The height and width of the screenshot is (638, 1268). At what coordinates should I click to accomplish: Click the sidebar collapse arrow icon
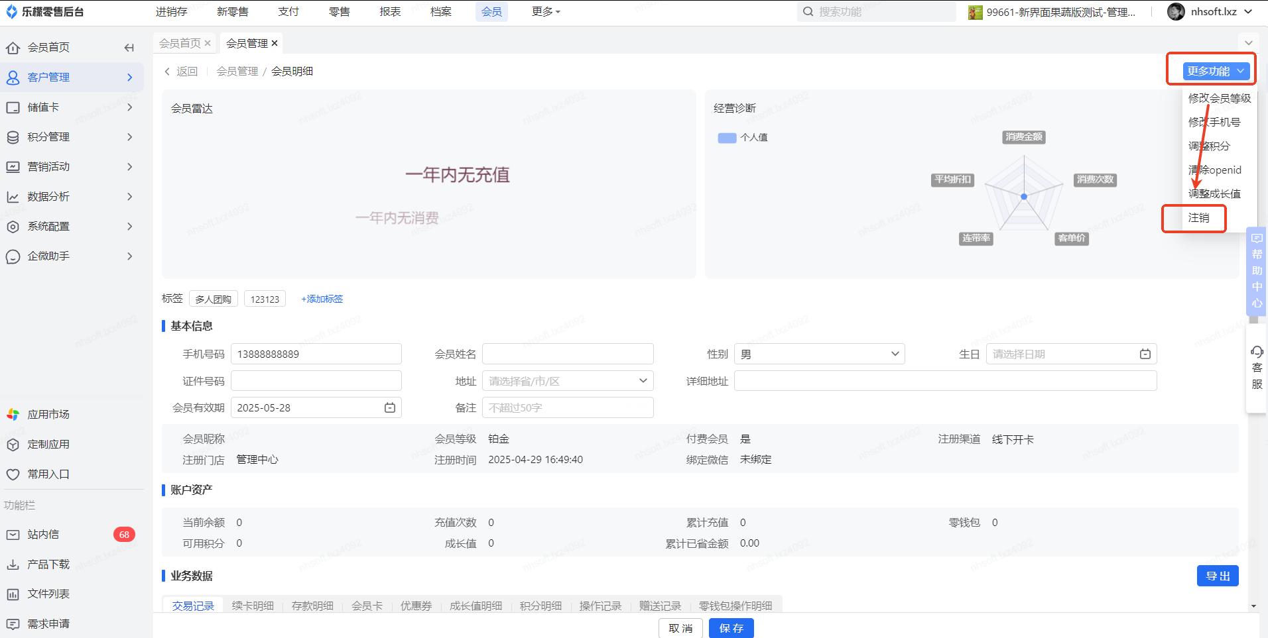tap(129, 48)
